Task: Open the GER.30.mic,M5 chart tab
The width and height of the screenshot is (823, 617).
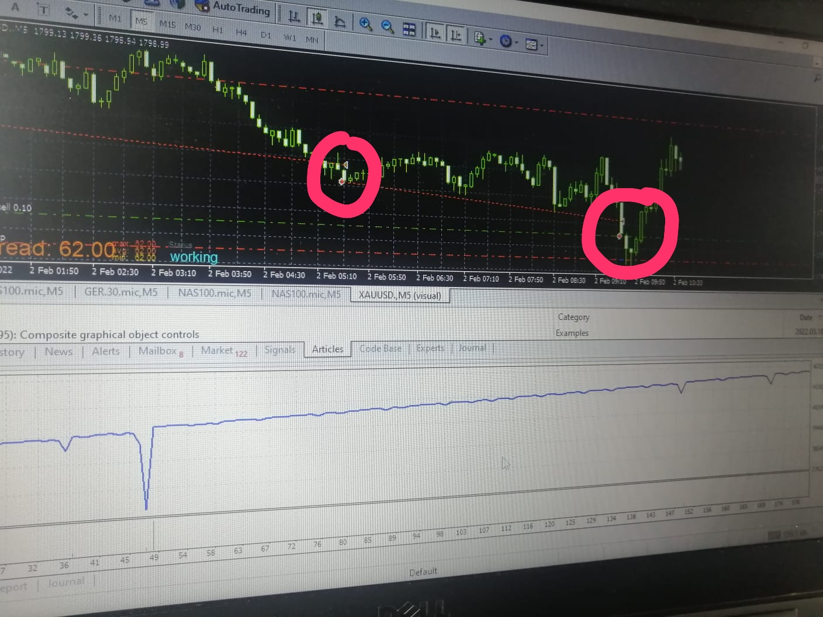Action: pos(120,292)
